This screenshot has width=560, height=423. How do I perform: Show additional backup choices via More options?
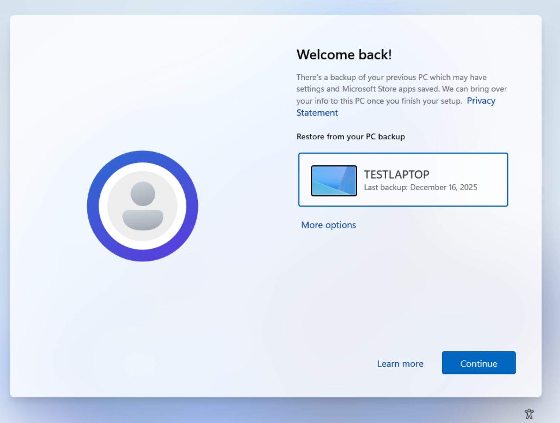[328, 225]
